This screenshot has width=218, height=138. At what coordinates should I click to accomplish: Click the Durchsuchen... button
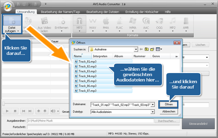167,121
